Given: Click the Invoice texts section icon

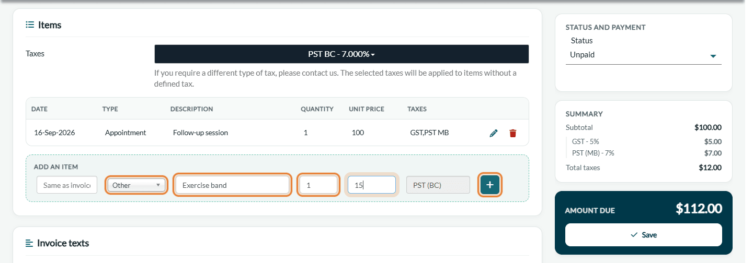Looking at the screenshot, I should (29, 243).
